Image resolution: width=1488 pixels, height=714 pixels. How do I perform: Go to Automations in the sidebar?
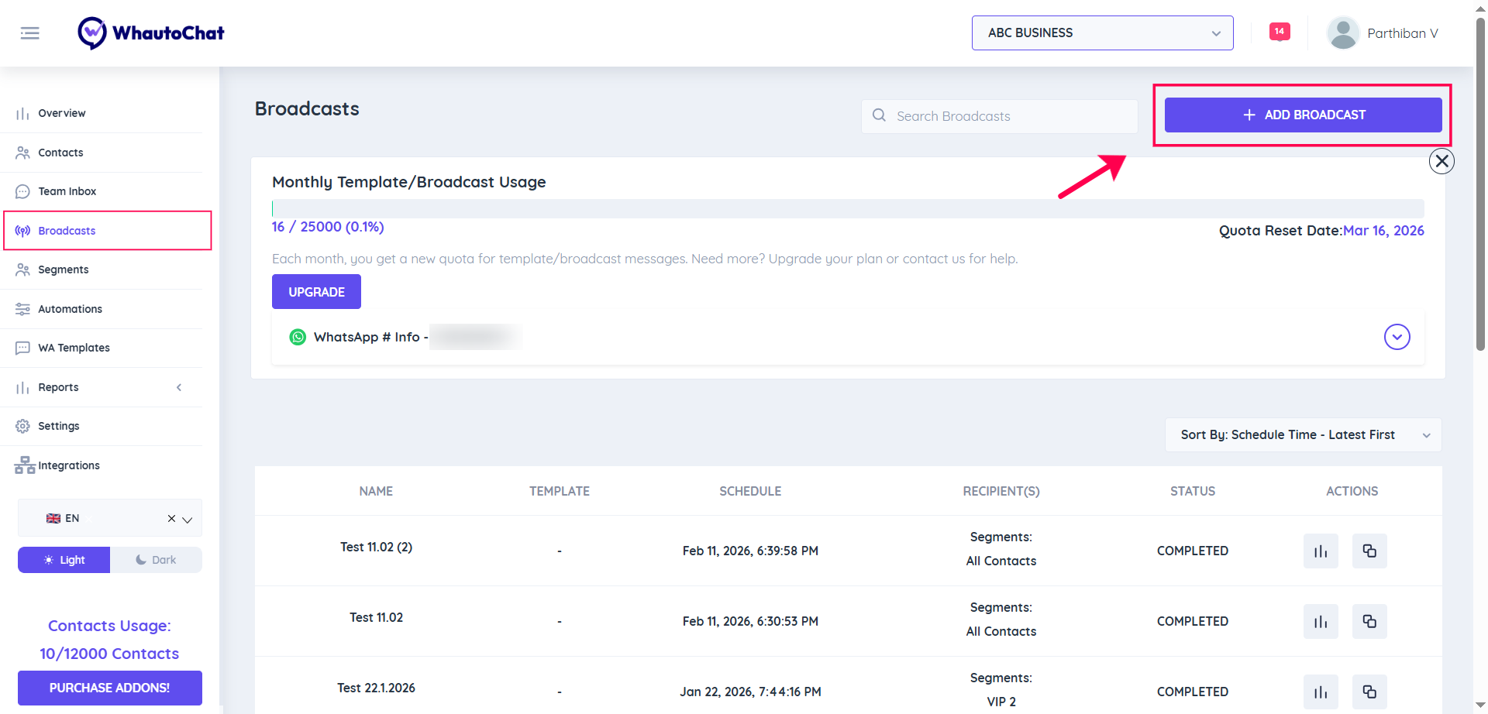[70, 309]
